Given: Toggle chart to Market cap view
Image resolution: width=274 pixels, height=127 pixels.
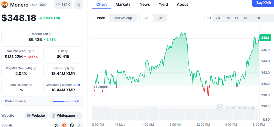Looking at the screenshot, I should [123, 18].
